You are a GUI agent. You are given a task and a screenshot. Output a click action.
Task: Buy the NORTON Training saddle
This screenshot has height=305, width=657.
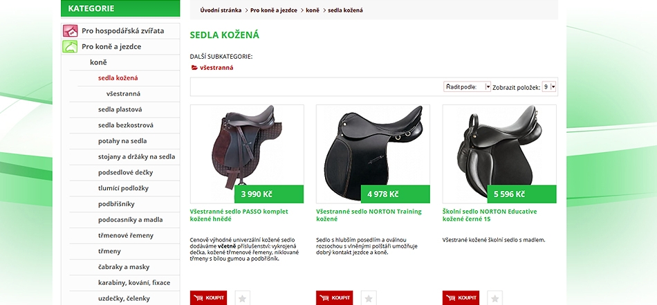(334, 298)
